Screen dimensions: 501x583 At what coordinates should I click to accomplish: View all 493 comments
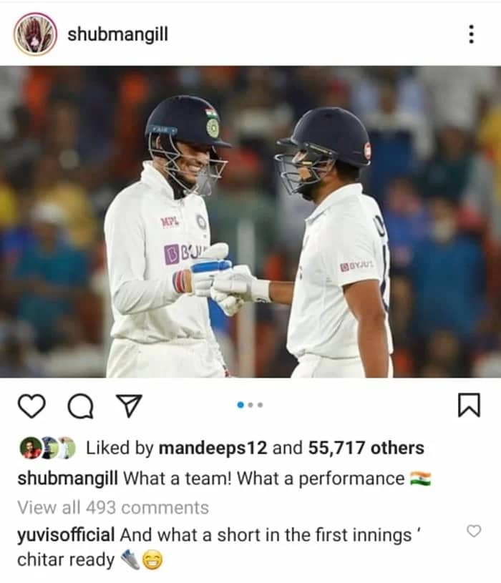(113, 507)
